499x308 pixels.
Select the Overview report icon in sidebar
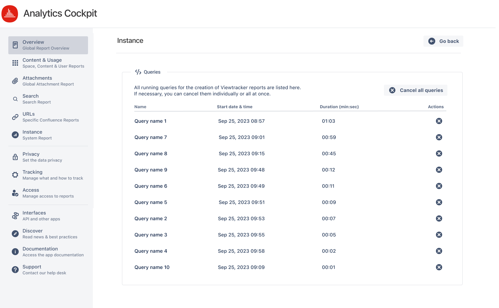15,44
